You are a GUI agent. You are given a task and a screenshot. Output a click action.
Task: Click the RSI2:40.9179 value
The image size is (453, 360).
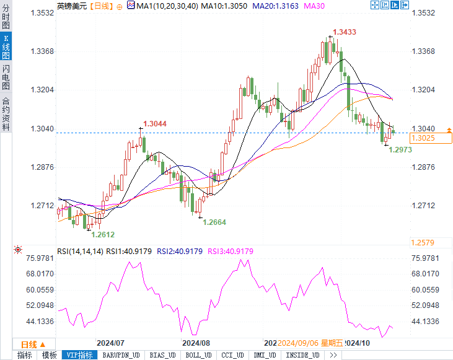click(x=180, y=252)
